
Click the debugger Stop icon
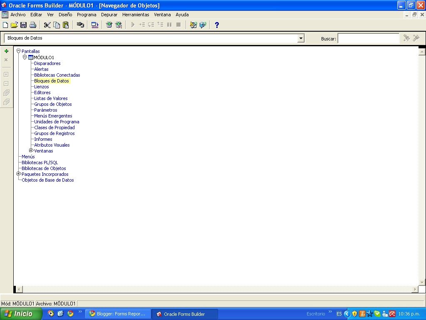coord(178,25)
